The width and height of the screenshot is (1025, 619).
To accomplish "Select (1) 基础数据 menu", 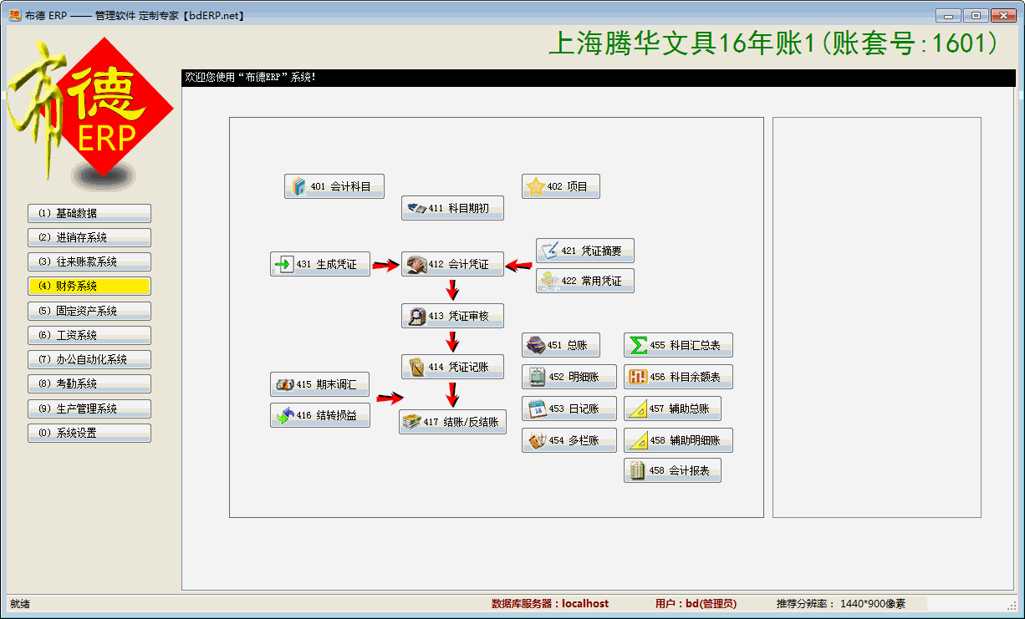I will click(x=89, y=213).
